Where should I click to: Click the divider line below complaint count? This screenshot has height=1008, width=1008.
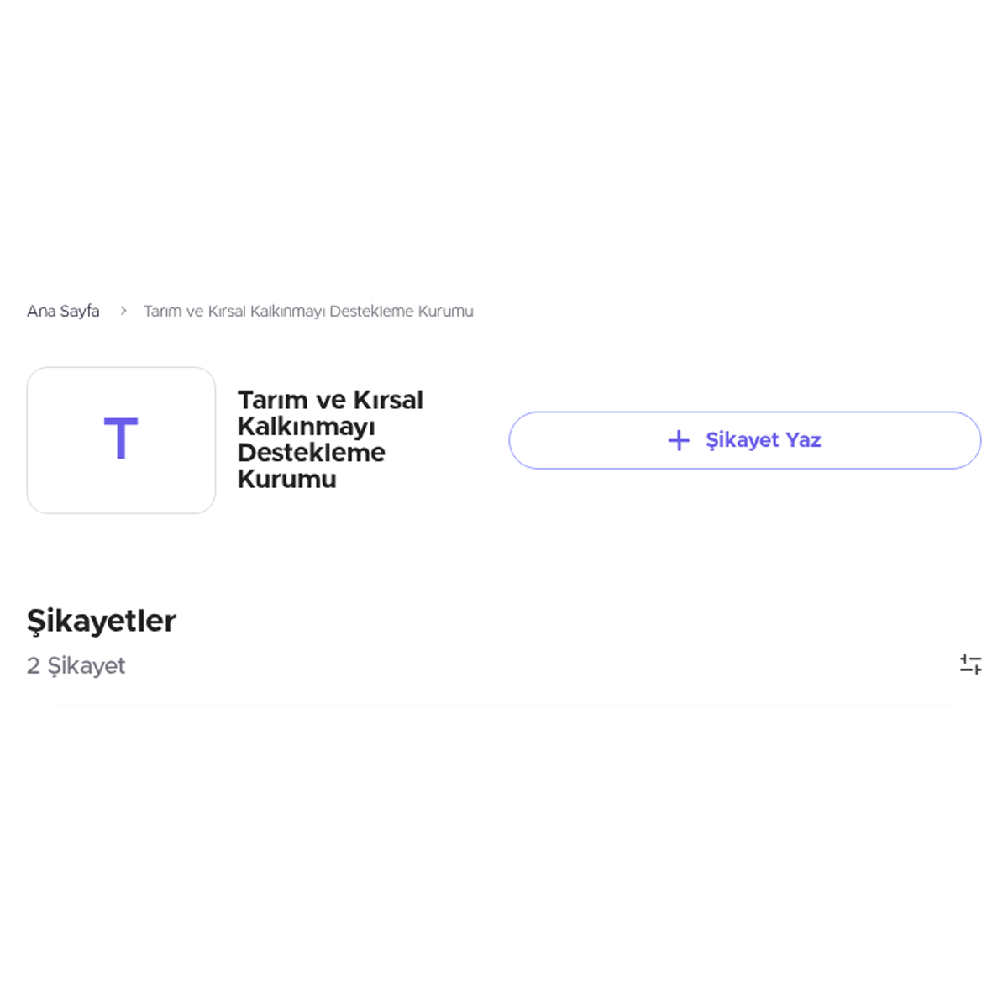coord(504,706)
